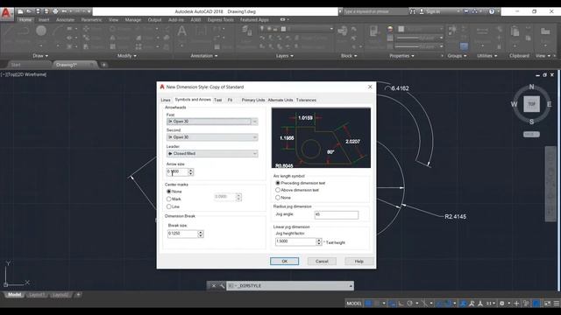Open Leader arrowhead dropdown
This screenshot has width=561, height=315.
coord(254,154)
